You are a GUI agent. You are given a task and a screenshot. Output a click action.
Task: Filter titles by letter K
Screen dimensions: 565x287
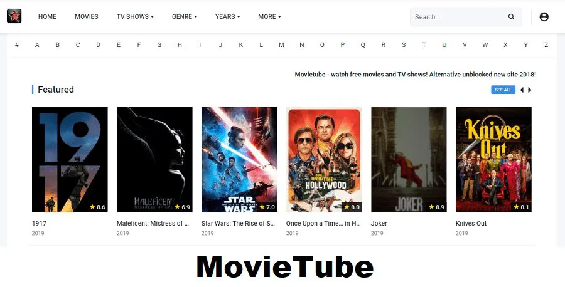point(240,45)
